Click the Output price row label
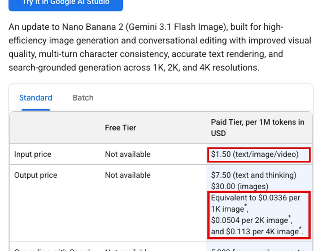 [x=35, y=175]
